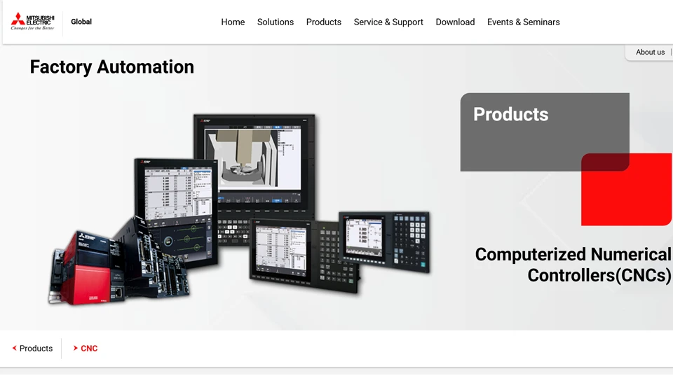Open the About us tab
This screenshot has width=673, height=378.
point(649,52)
